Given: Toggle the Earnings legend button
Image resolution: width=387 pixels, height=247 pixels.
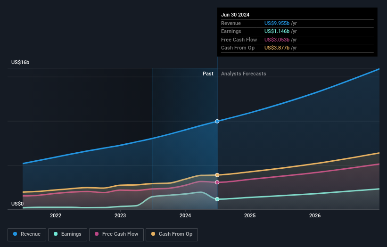Looking at the screenshot, I should pos(67,234).
